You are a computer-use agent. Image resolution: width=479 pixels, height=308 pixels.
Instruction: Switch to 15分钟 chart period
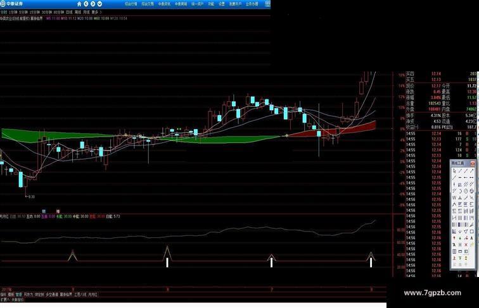coord(34,12)
